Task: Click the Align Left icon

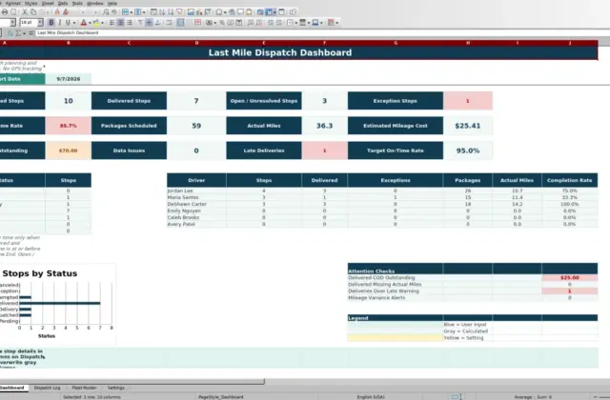Action: coord(112,23)
